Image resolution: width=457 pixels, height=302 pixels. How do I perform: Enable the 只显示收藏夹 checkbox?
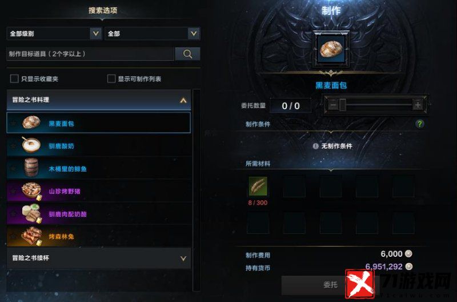(x=14, y=78)
